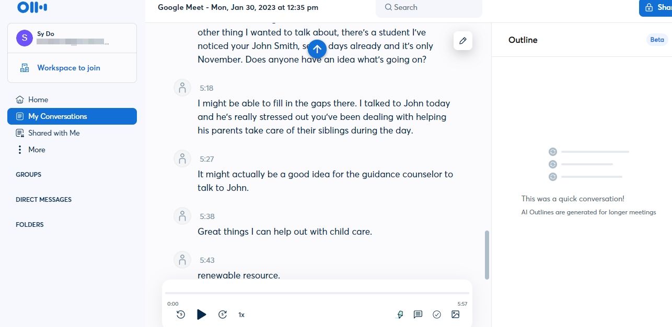Open Workspace to join
Viewport: 672px width, 327px height.
[x=68, y=68]
